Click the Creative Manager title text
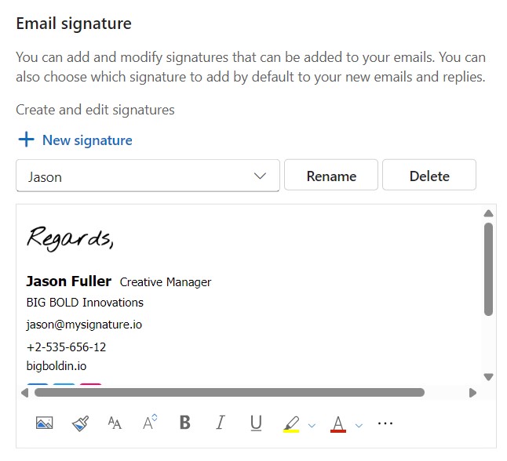 pyautogui.click(x=166, y=282)
